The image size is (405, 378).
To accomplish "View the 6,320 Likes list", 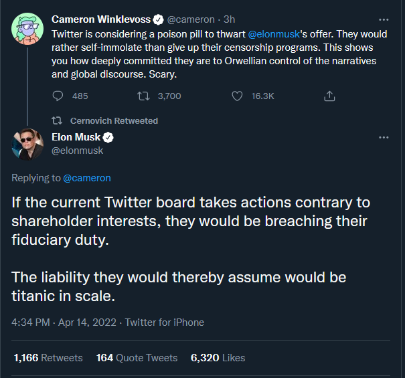I will coord(218,358).
